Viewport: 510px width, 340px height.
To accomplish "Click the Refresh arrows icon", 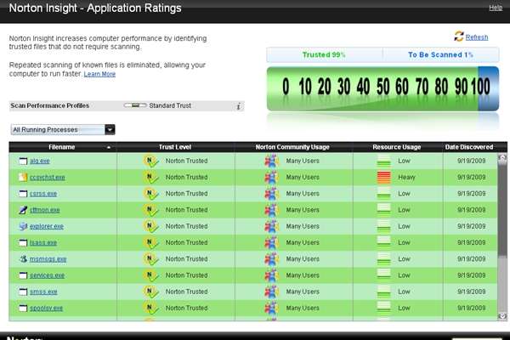I will tap(459, 37).
